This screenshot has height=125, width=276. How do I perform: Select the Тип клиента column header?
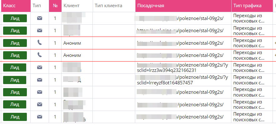point(108,6)
